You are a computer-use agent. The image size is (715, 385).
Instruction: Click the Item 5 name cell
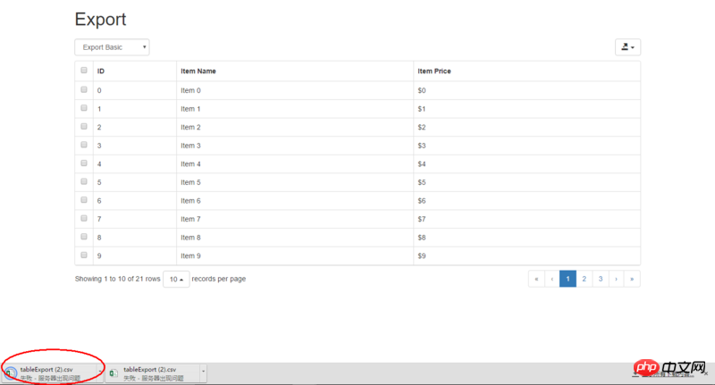[295, 182]
